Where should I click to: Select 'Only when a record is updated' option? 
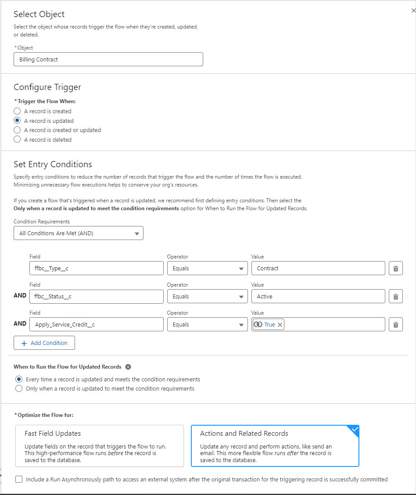click(x=19, y=388)
